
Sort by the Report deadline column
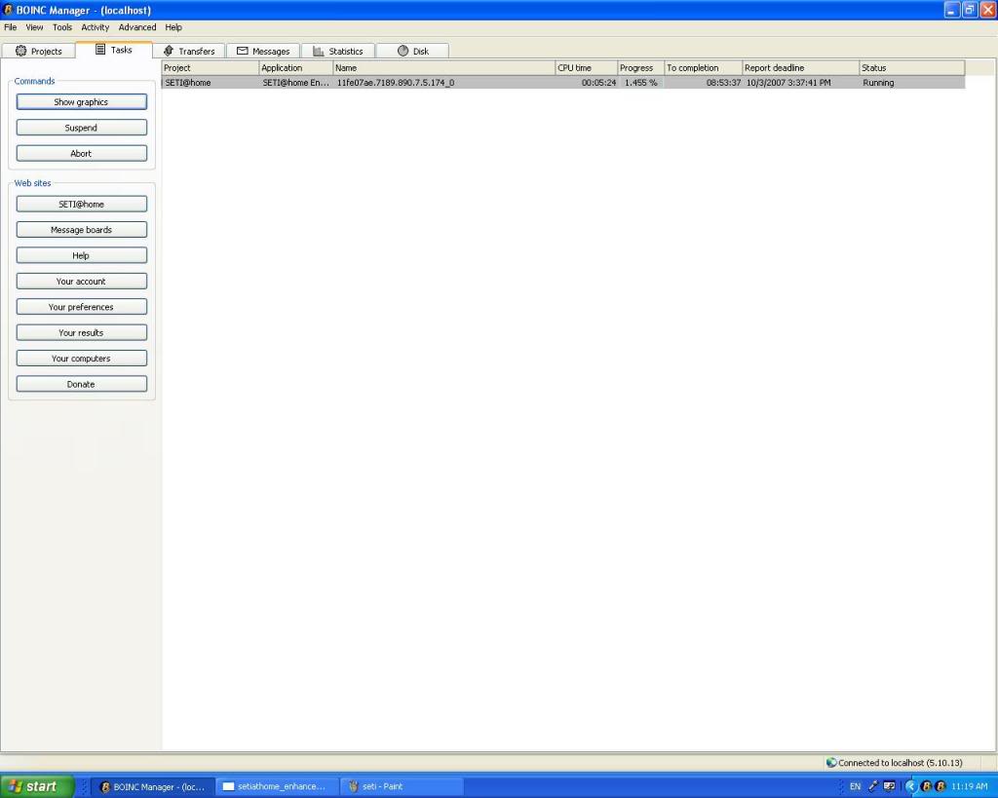tap(801, 68)
